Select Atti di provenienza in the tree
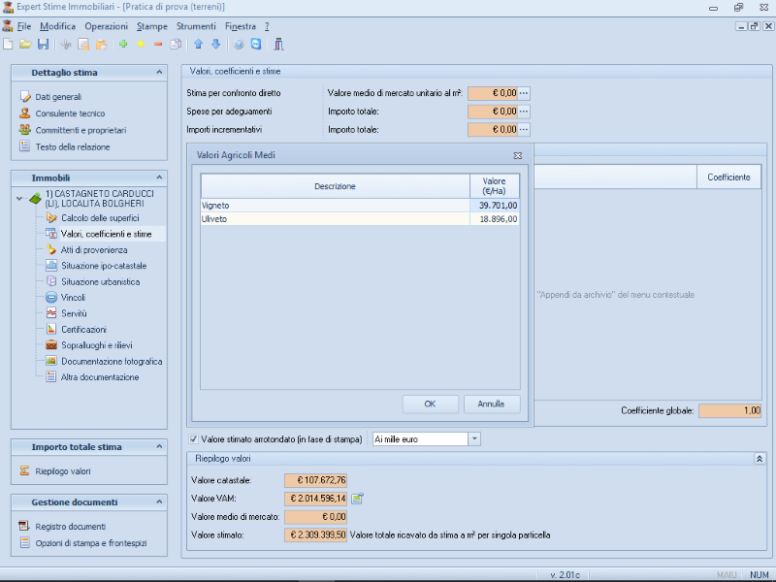 94,250
